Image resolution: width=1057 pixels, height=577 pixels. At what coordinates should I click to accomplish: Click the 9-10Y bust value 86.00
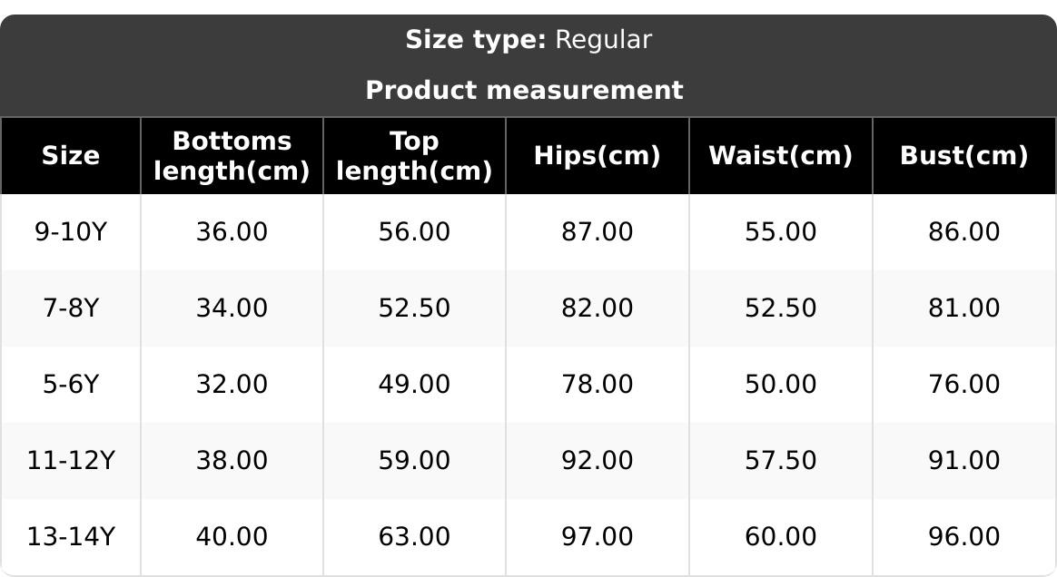pyautogui.click(x=963, y=232)
